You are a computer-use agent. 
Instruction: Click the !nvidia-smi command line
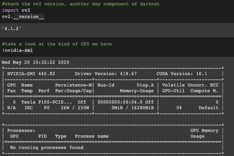[x=17, y=50]
